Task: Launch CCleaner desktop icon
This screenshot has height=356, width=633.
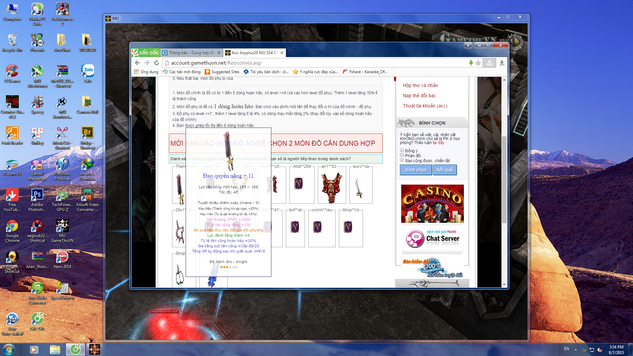Action: pyautogui.click(x=12, y=74)
